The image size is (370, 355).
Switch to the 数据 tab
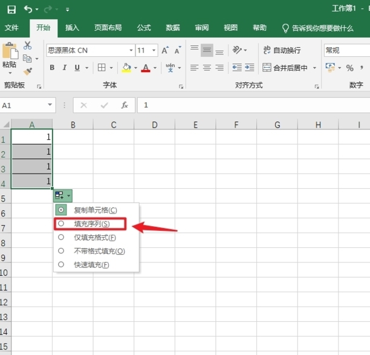click(173, 28)
